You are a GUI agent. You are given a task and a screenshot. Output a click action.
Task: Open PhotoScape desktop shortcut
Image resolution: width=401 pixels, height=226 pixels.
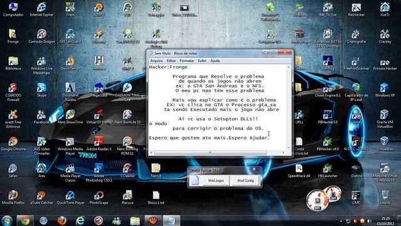tap(99, 198)
